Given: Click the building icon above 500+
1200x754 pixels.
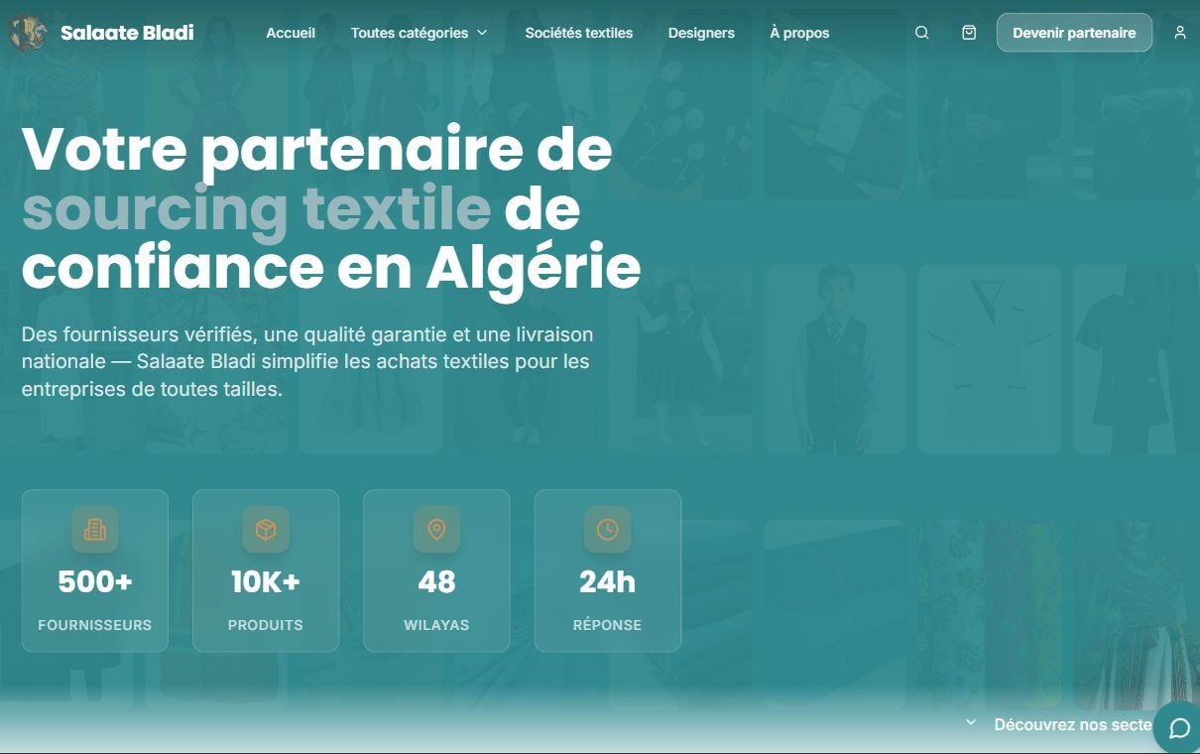Looking at the screenshot, I should coord(95,530).
